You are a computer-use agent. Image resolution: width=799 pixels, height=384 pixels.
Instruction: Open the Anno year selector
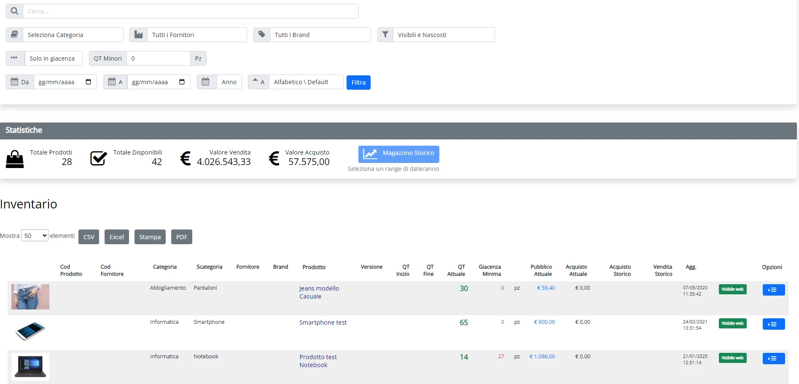click(x=229, y=82)
